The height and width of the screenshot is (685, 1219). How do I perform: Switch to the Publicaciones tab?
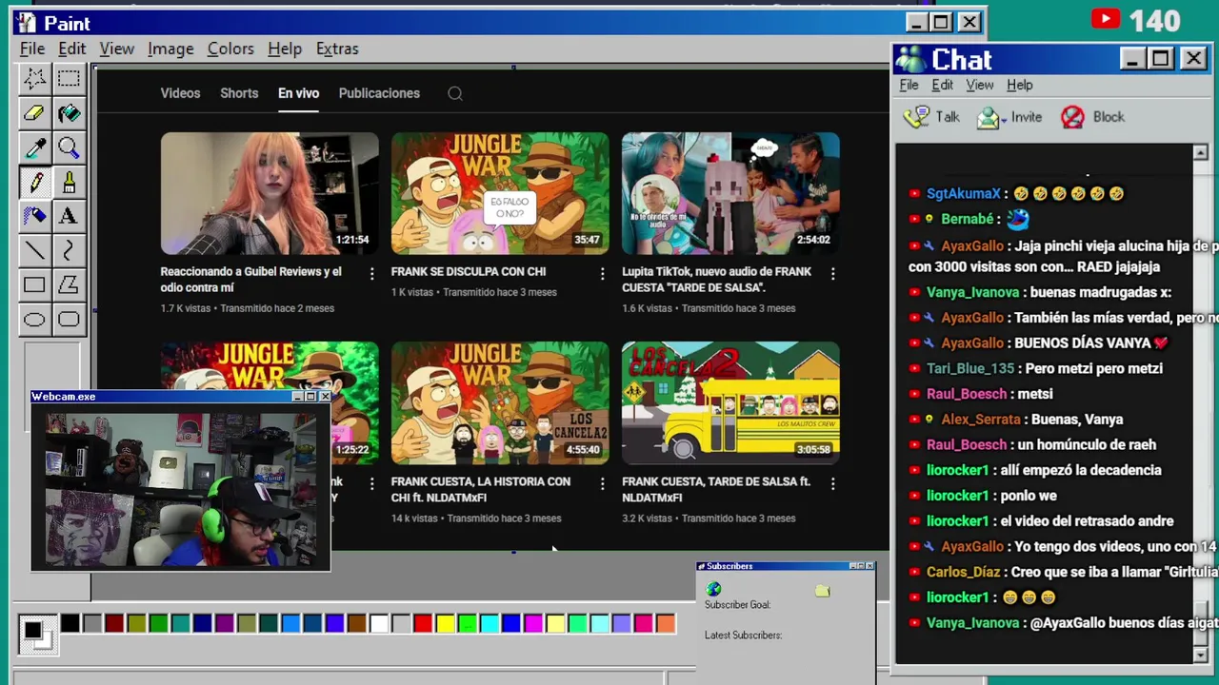379,93
